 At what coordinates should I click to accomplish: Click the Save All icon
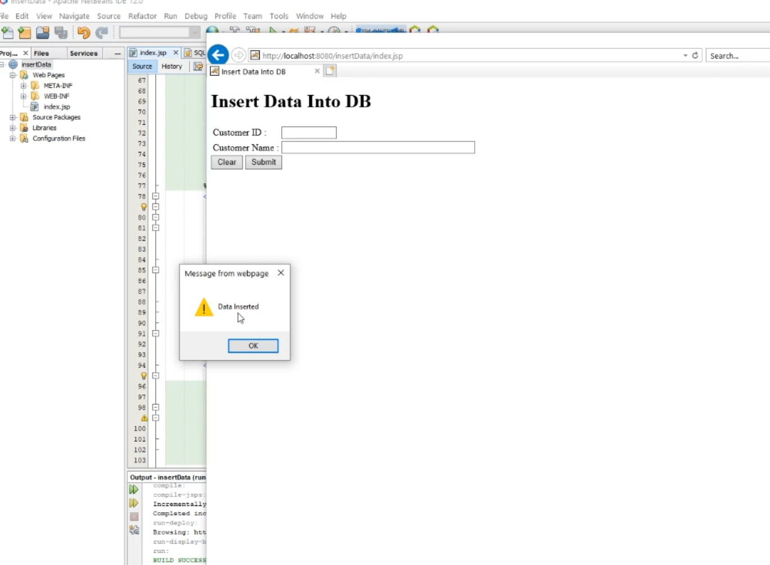61,33
